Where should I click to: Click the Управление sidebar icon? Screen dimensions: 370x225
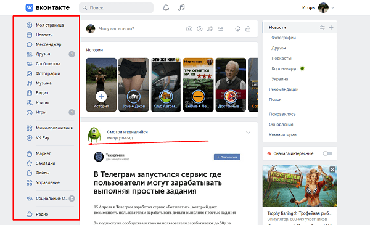click(x=29, y=182)
